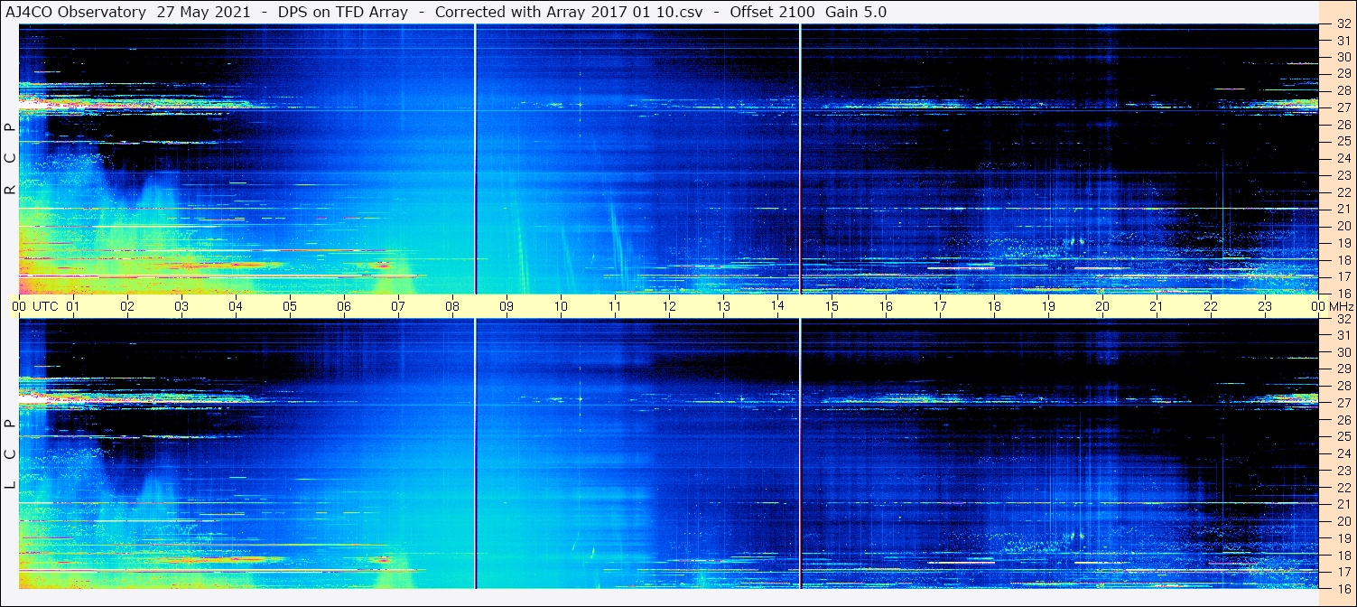This screenshot has width=1357, height=607.
Task: Click the MHz unit label on the time axis
Action: click(x=1338, y=306)
